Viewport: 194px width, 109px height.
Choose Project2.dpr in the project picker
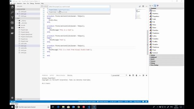[x=79, y=12]
